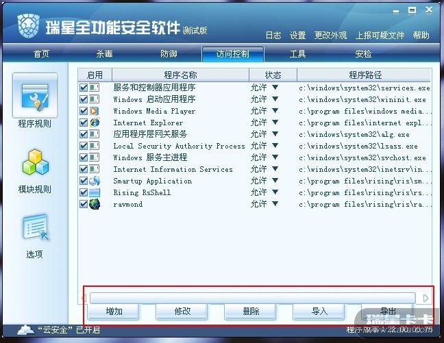The width and height of the screenshot is (444, 343).
Task: Switch to the 杀毒 tab
Action: click(x=104, y=54)
